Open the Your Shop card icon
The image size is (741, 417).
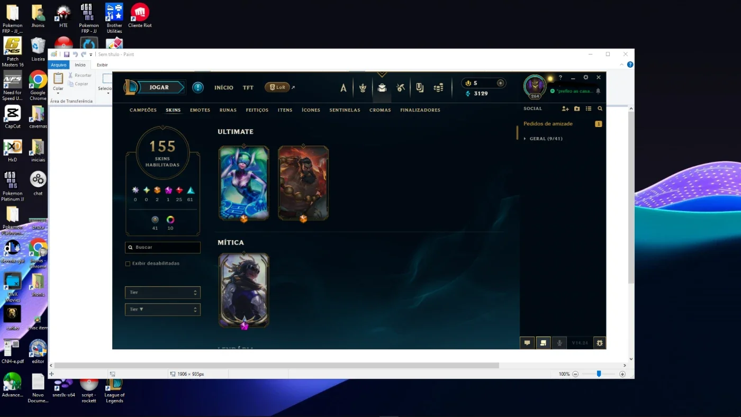420,88
